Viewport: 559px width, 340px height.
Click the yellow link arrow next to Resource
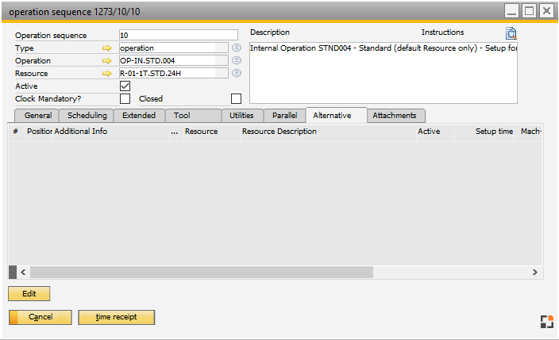tap(107, 74)
